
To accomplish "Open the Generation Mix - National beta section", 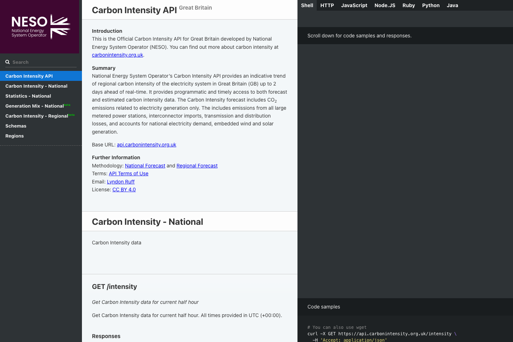I will click(x=35, y=106).
